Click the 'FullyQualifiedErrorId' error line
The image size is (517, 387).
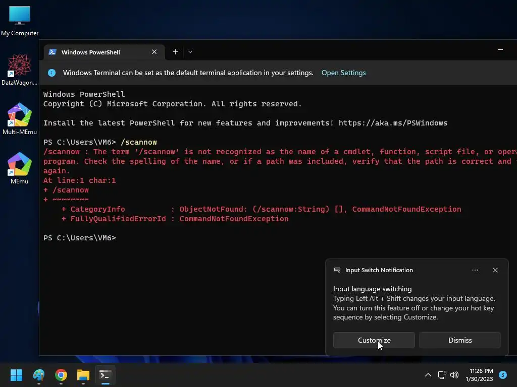click(x=175, y=219)
